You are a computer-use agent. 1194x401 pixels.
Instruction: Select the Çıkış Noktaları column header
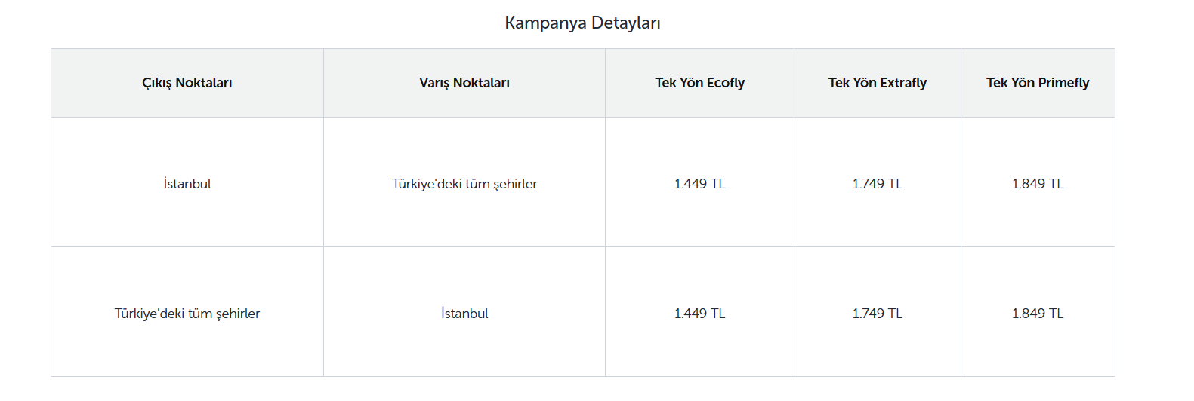(x=187, y=83)
